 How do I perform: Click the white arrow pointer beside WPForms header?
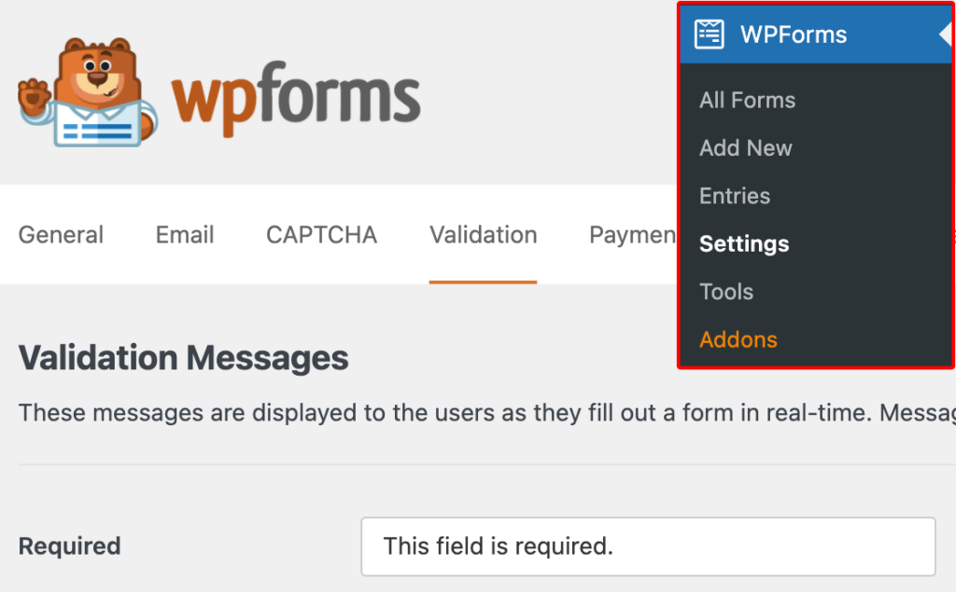(x=946, y=34)
